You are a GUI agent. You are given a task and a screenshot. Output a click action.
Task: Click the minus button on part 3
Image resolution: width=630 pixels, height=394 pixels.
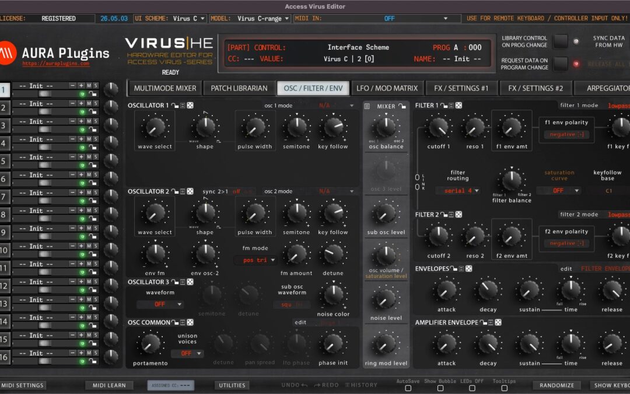click(72, 121)
